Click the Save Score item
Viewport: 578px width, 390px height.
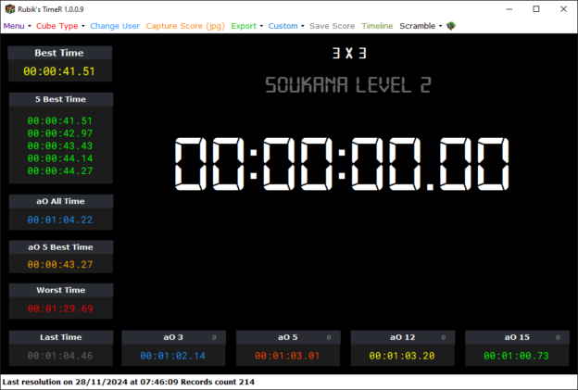tap(332, 26)
